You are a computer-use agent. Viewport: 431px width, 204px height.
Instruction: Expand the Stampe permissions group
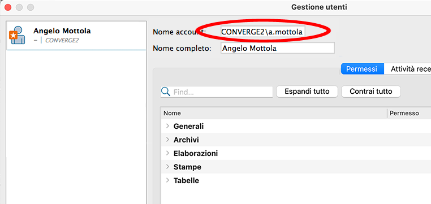pos(167,166)
